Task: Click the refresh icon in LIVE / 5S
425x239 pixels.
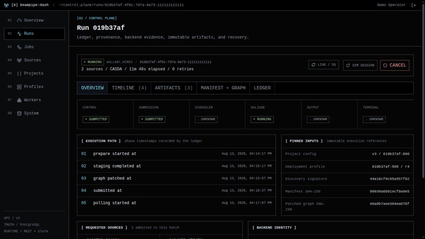Action: coord(314,65)
